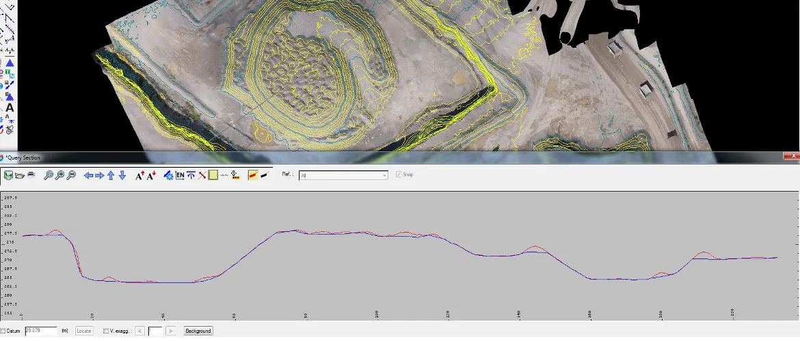The image size is (800, 341).
Task: Increase text size with A up-arrow icon
Action: (x=139, y=175)
